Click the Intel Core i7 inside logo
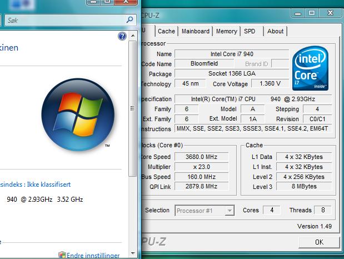Viewport: 344px width, 259px height. tap(311, 68)
